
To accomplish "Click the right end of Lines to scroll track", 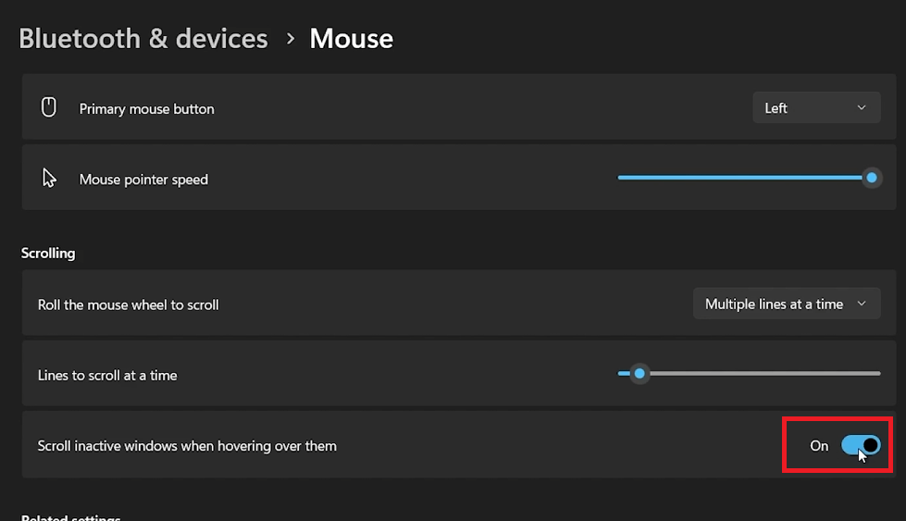I will tap(877, 374).
